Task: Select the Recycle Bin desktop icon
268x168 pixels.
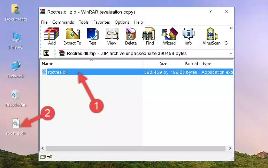Action: [x=16, y=98]
